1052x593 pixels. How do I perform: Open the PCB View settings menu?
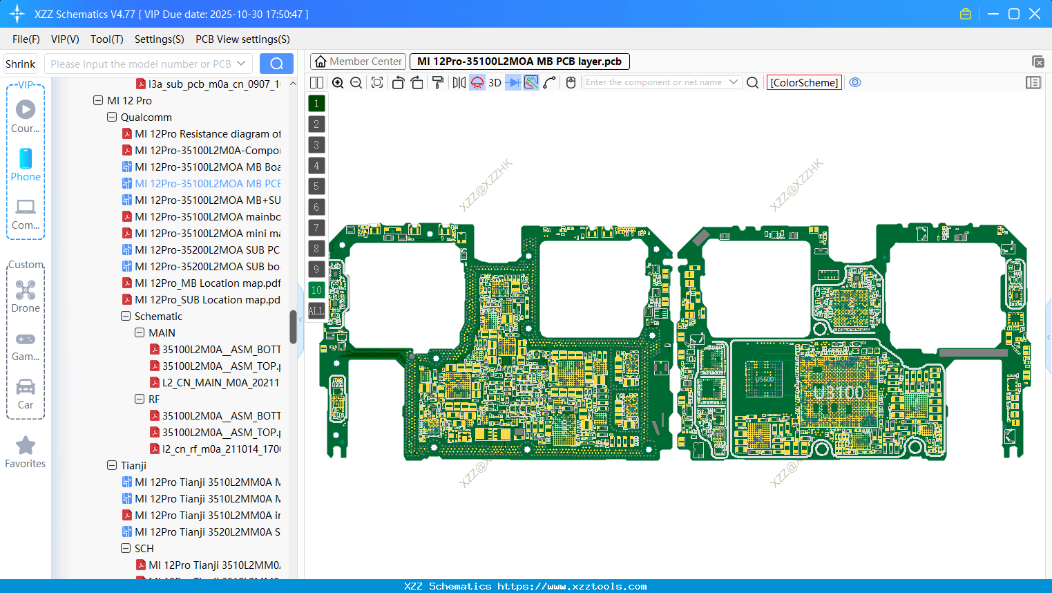[242, 39]
